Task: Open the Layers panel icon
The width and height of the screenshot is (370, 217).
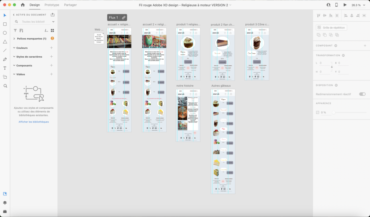Action: pos(5,203)
